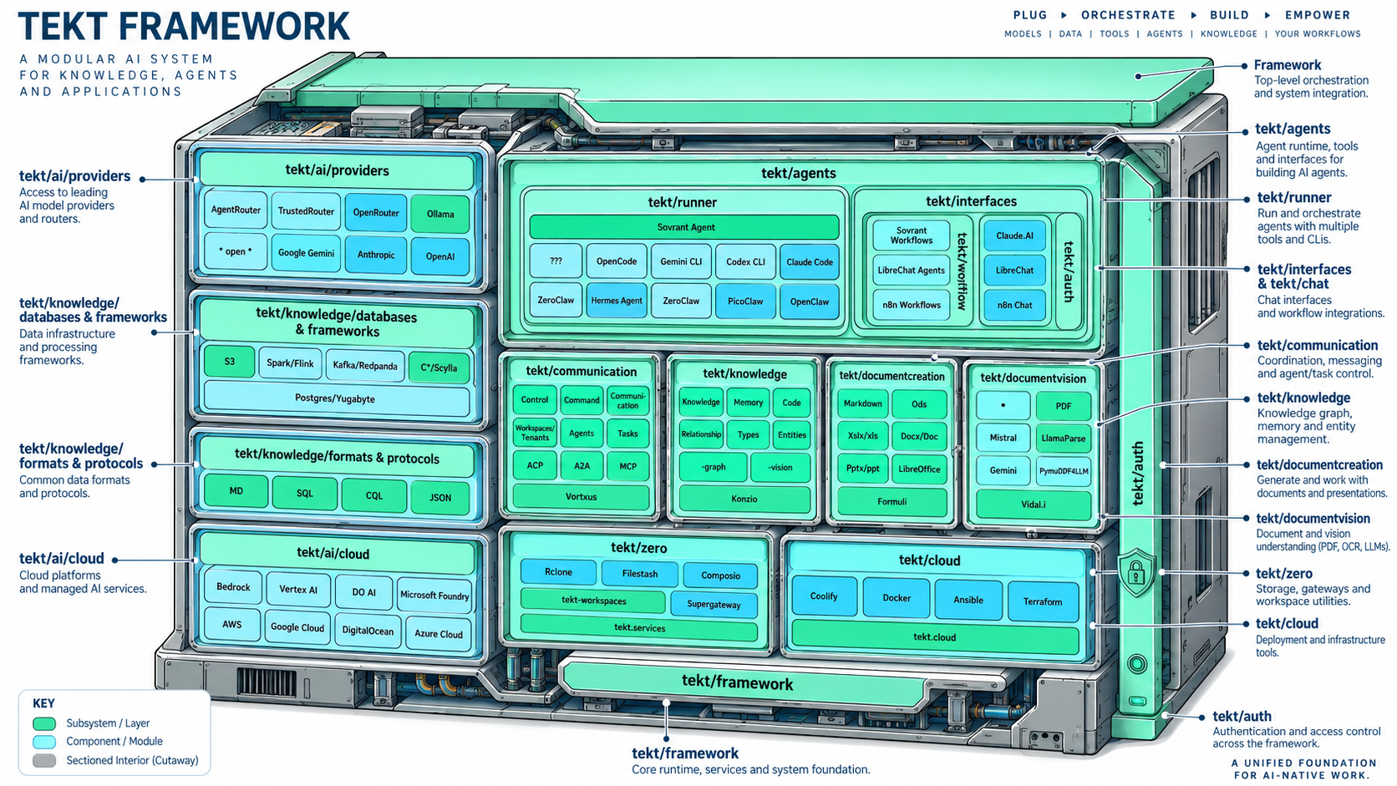Click the green Subsystem / Layer key swatch
1397x786 pixels.
tap(44, 723)
